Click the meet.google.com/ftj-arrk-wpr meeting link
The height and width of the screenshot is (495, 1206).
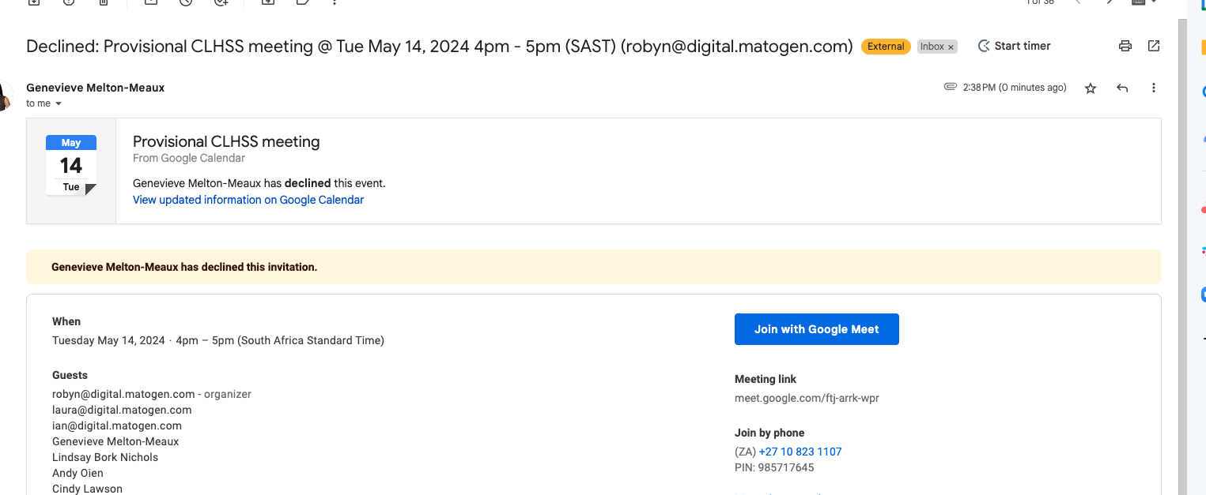tap(807, 398)
